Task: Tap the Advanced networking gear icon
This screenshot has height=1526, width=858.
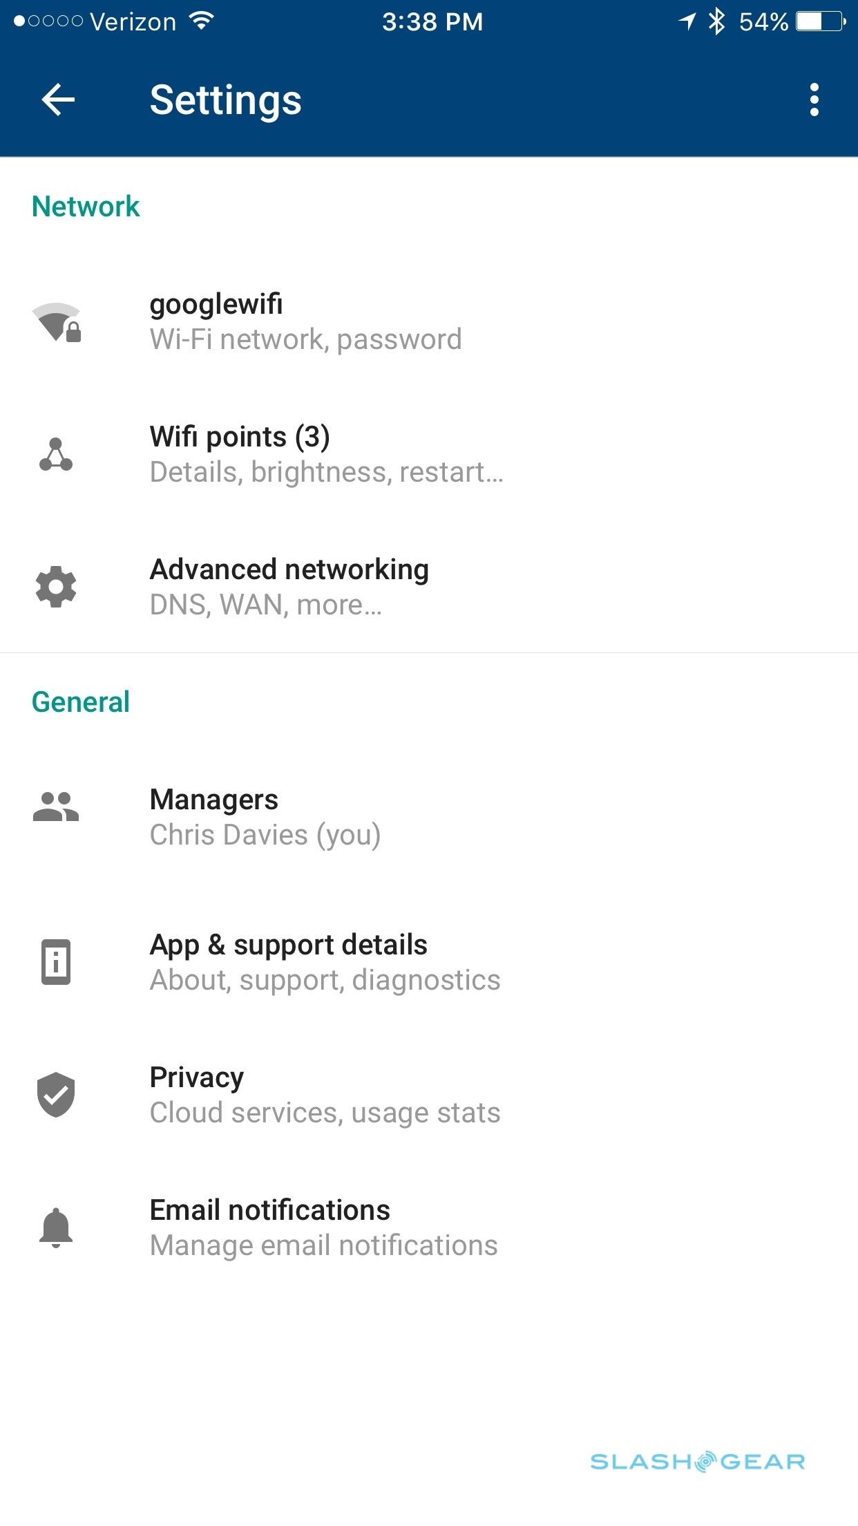Action: [x=56, y=587]
